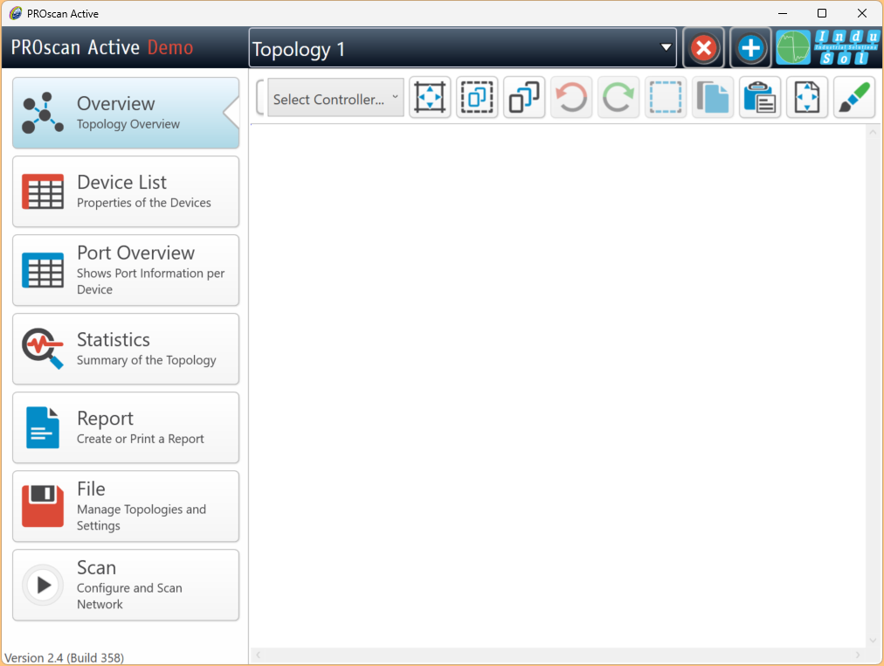Viewport: 884px width, 666px height.
Task: Click the Undo arrow icon
Action: click(571, 97)
